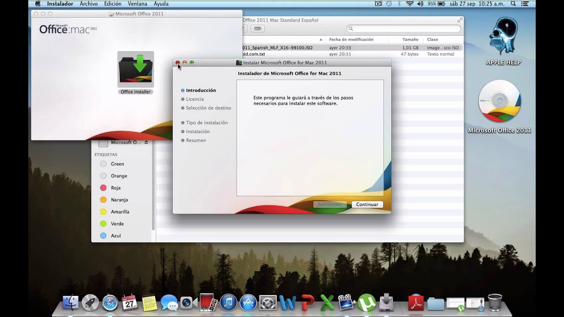The width and height of the screenshot is (564, 317).
Task: Launch Launchpad rocket icon in dock
Action: pyautogui.click(x=90, y=302)
